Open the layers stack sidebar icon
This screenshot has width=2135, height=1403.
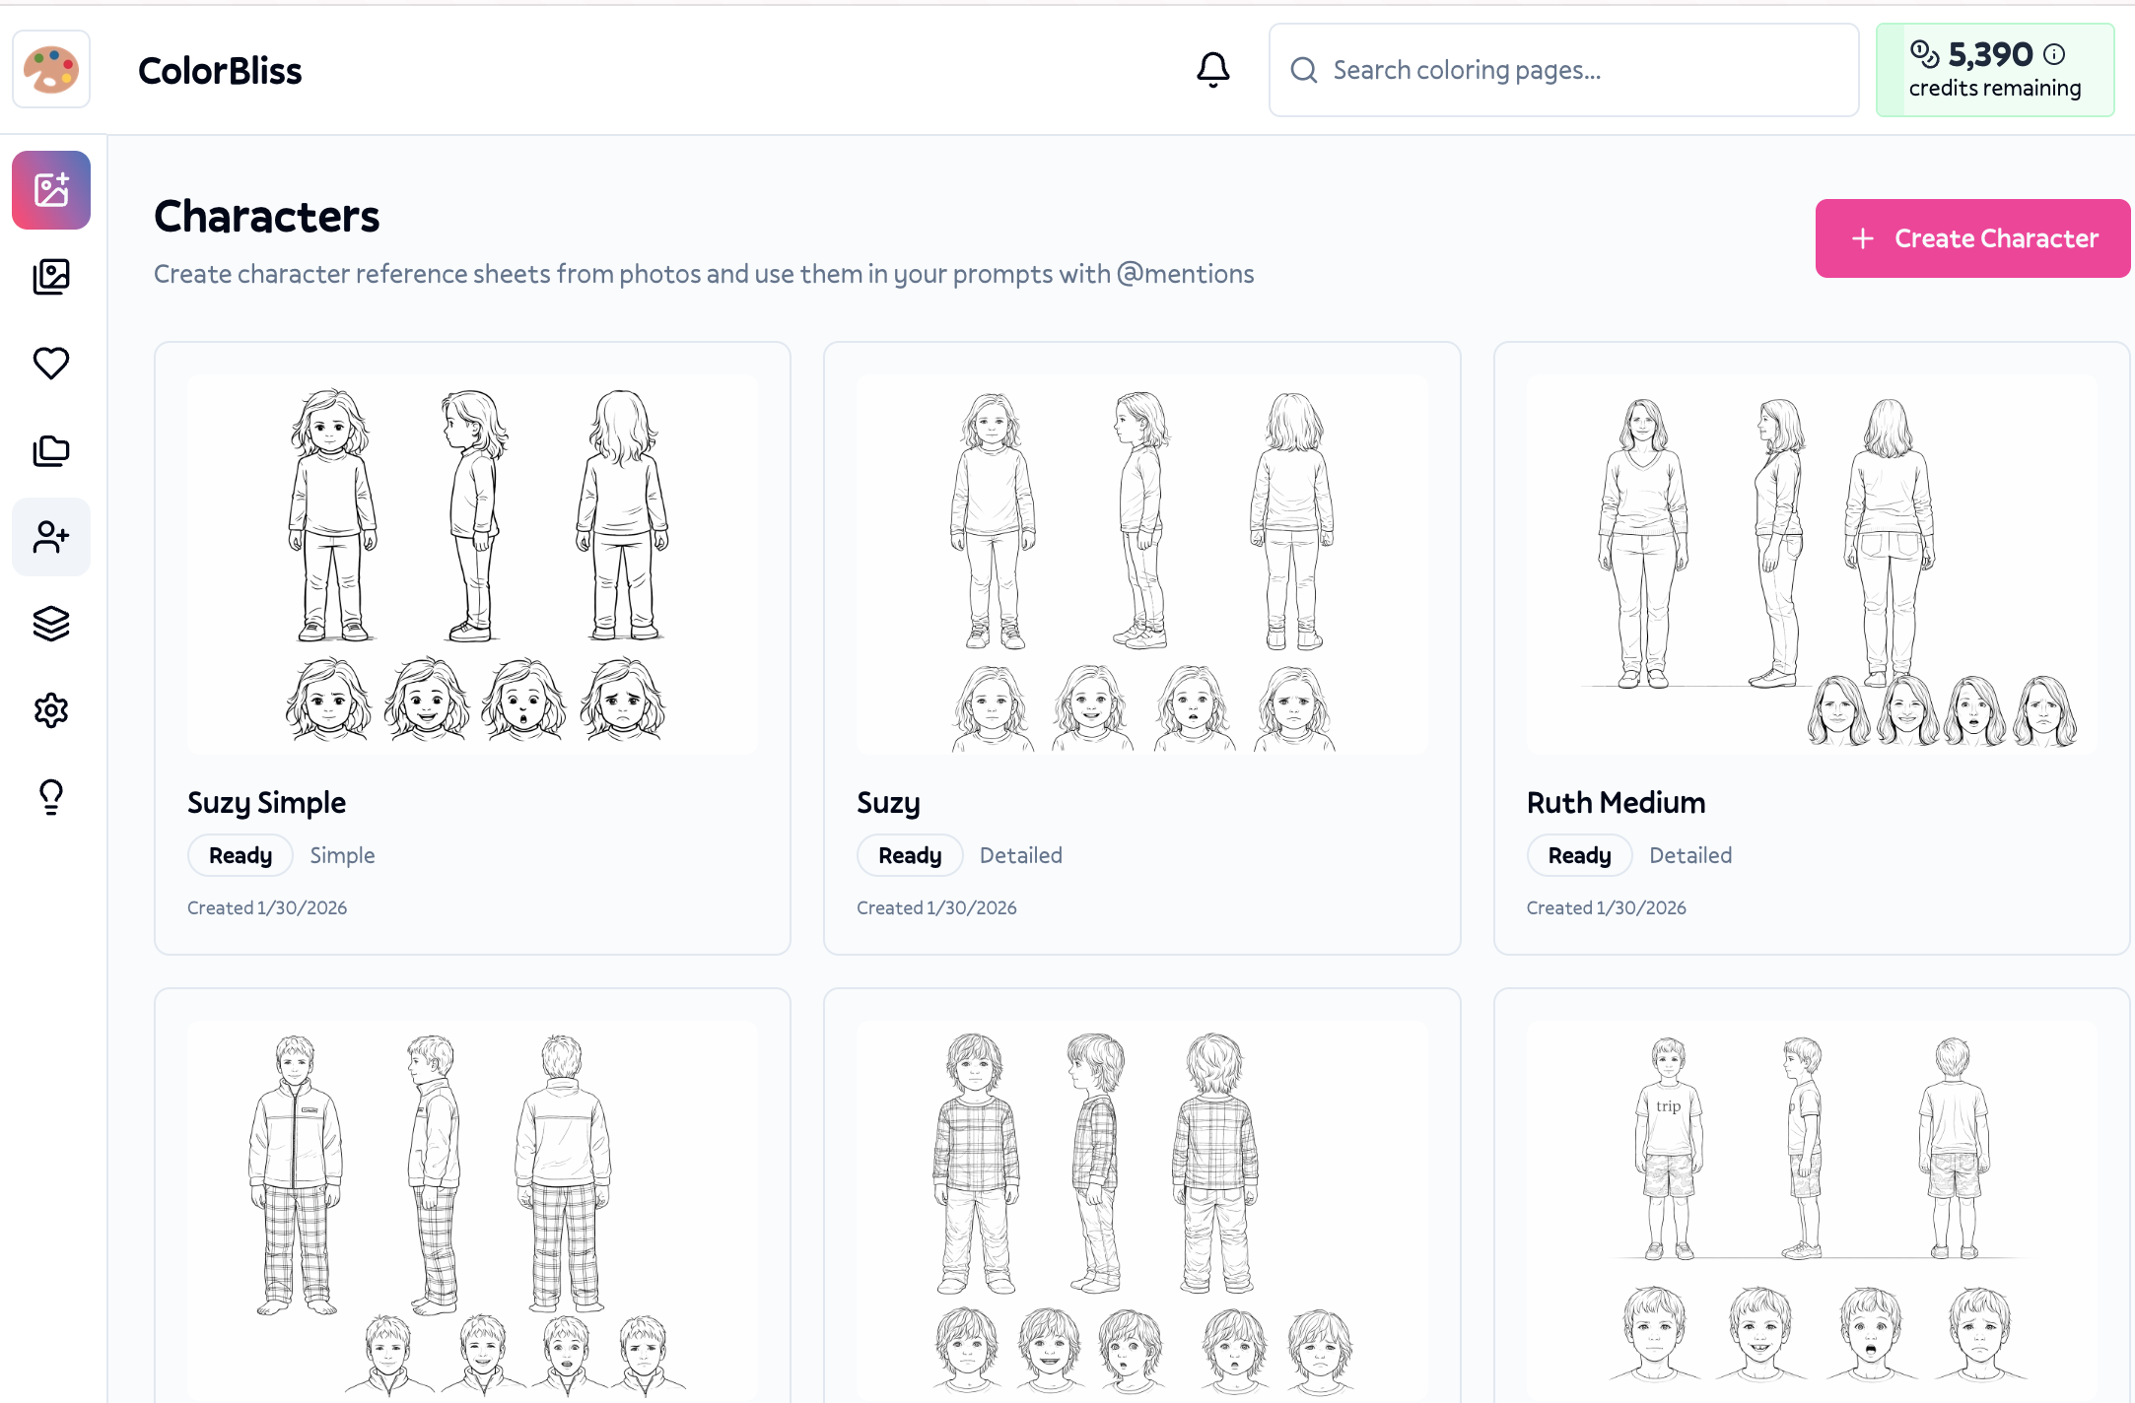point(51,624)
